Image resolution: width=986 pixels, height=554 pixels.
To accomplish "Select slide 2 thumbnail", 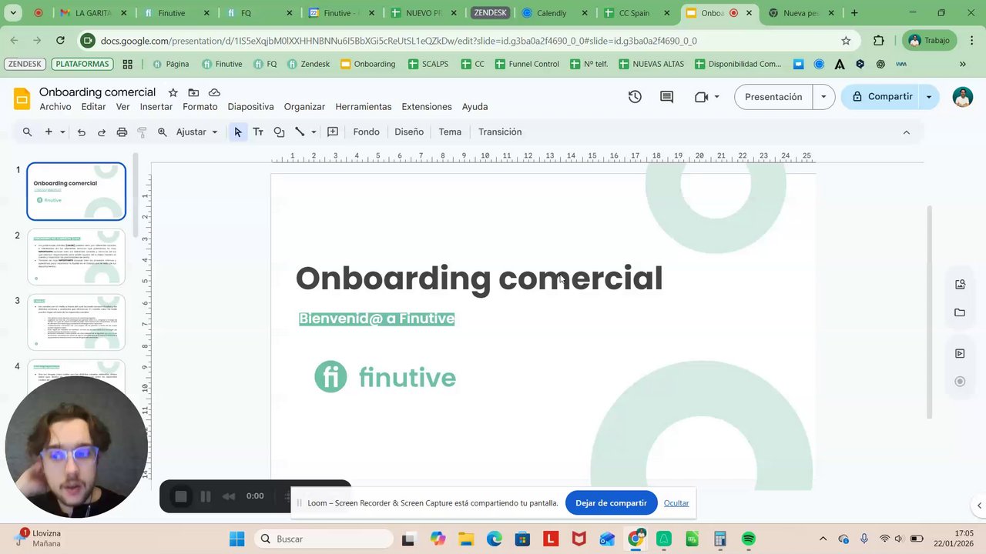I will point(76,257).
